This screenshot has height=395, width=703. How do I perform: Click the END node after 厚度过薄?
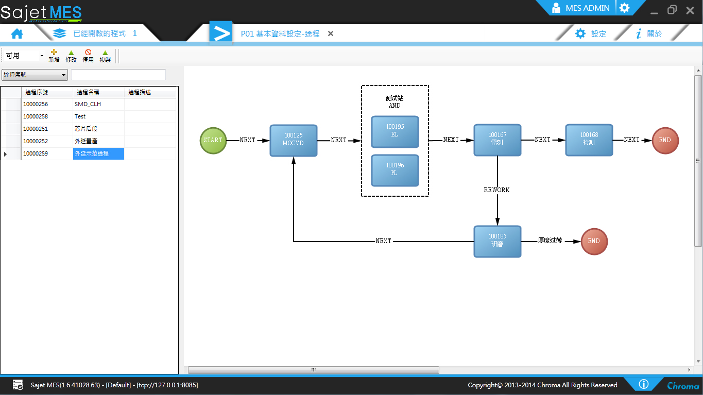[594, 241]
